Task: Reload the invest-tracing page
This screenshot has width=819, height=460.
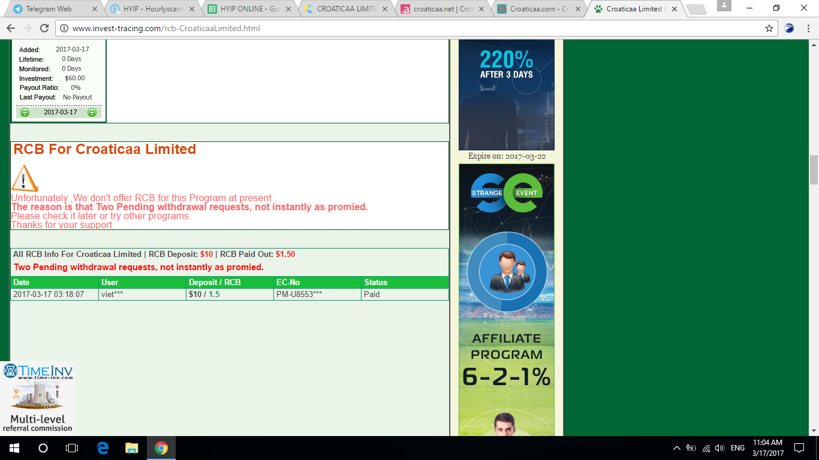Action: (x=44, y=28)
